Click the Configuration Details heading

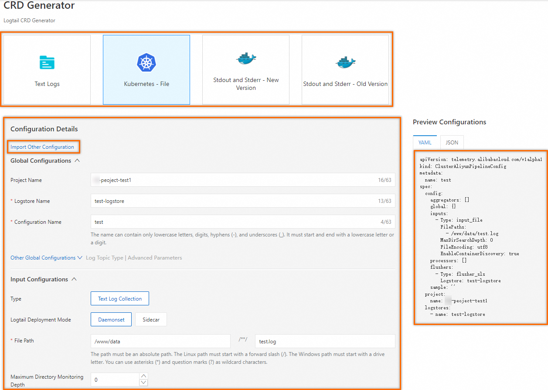pos(44,129)
